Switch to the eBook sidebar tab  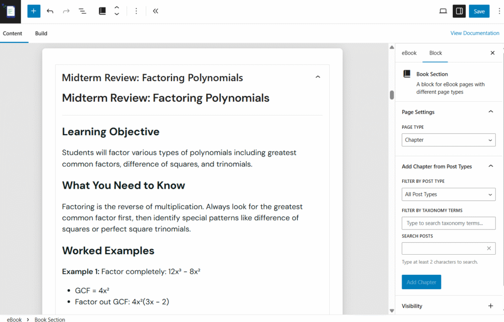pyautogui.click(x=409, y=53)
